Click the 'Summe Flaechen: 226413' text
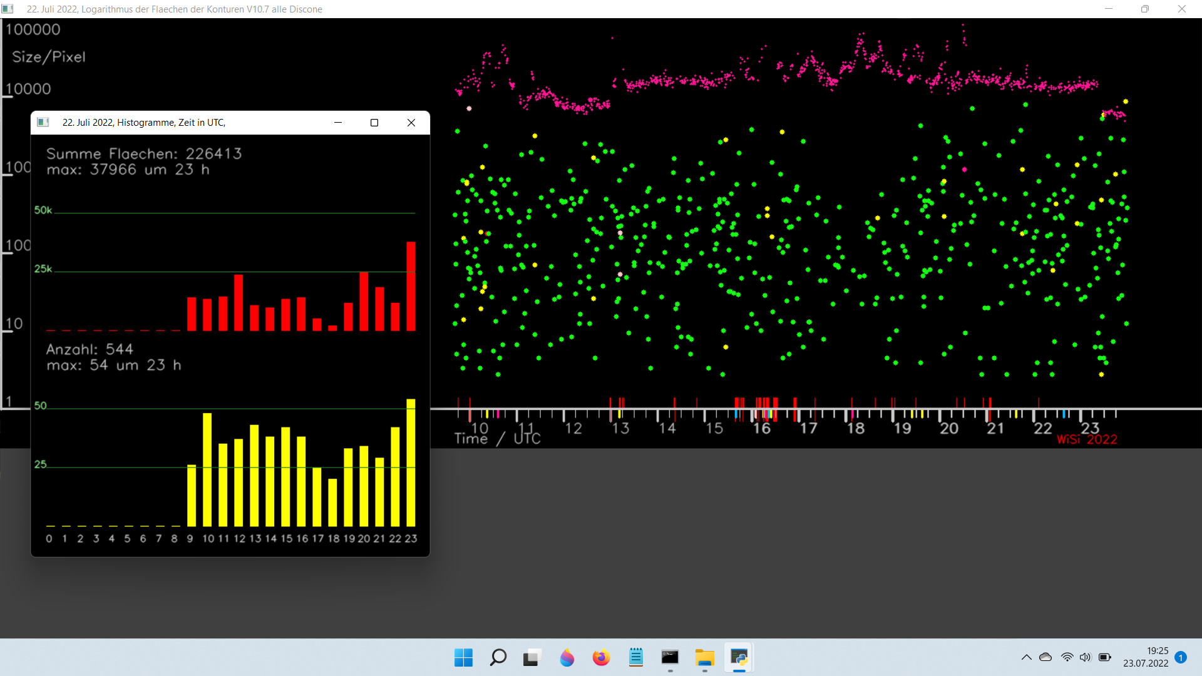This screenshot has width=1202, height=676. [144, 154]
